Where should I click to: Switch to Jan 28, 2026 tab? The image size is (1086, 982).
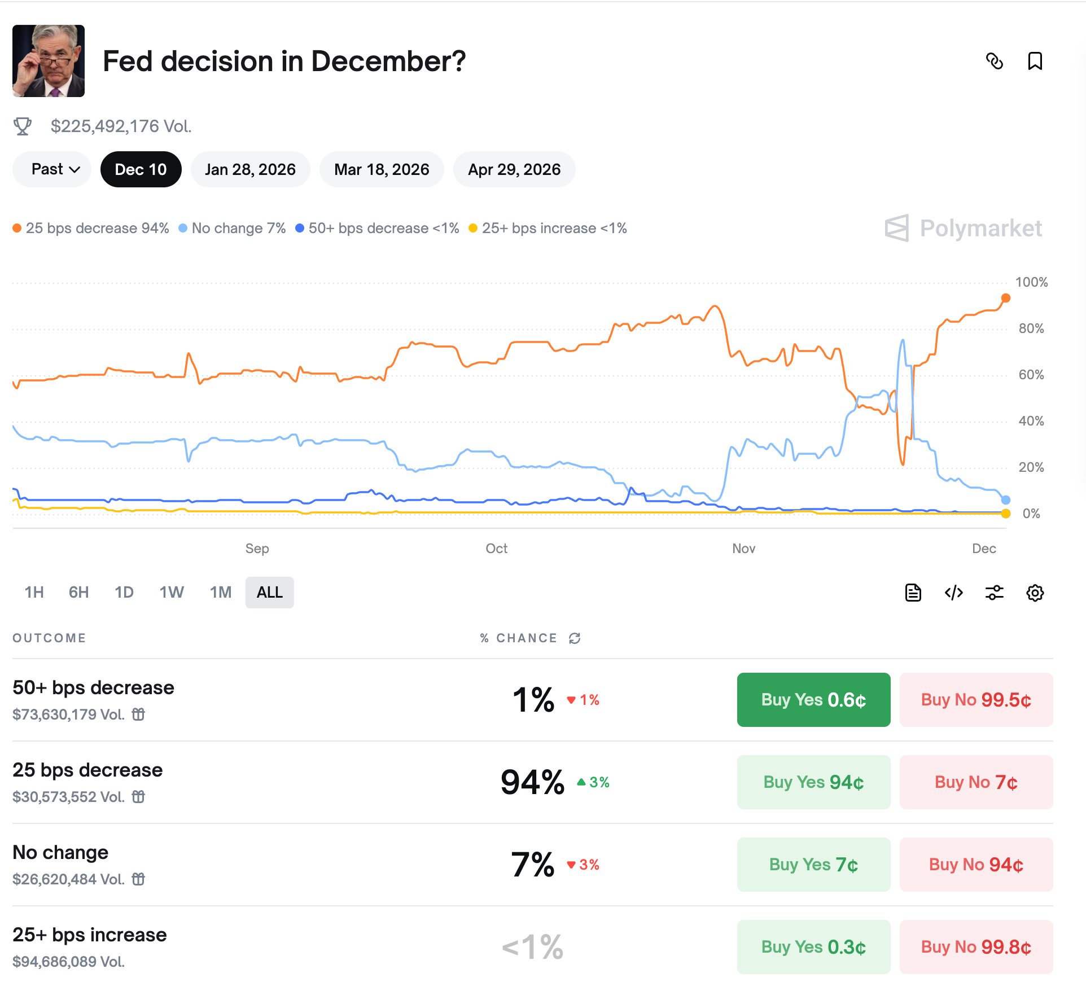(250, 169)
